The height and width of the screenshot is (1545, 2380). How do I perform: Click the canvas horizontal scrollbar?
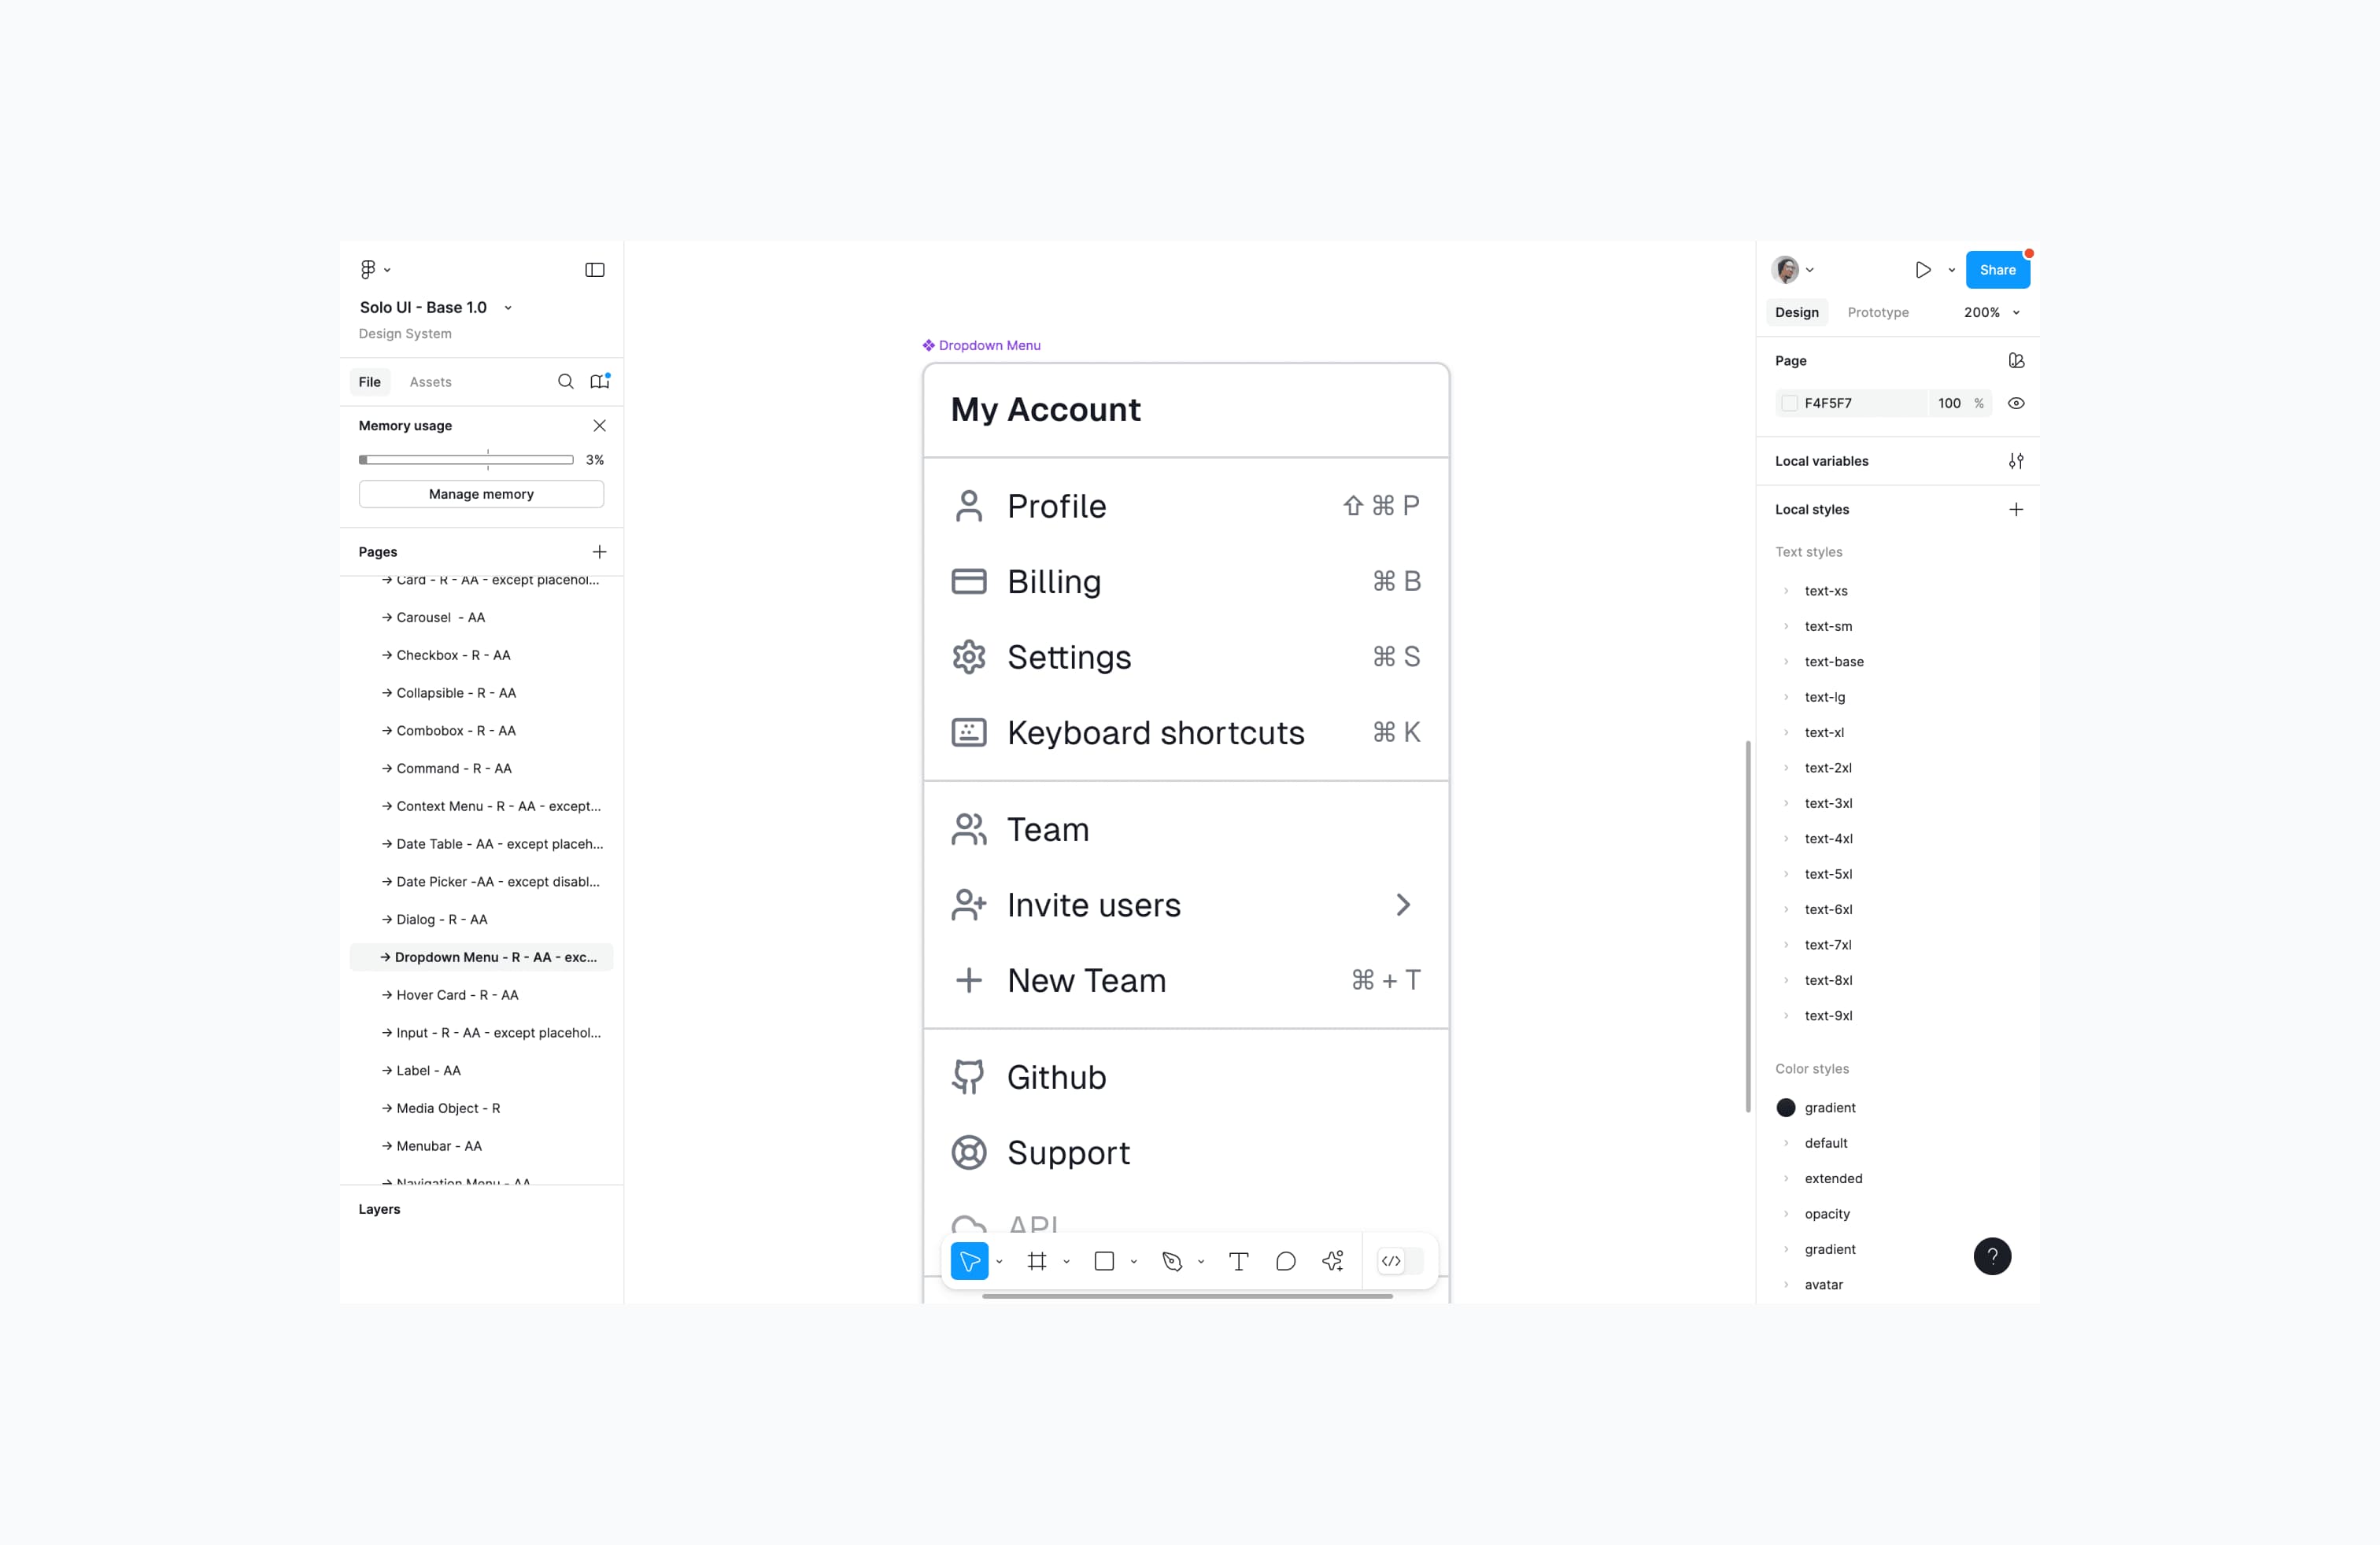1187,1296
